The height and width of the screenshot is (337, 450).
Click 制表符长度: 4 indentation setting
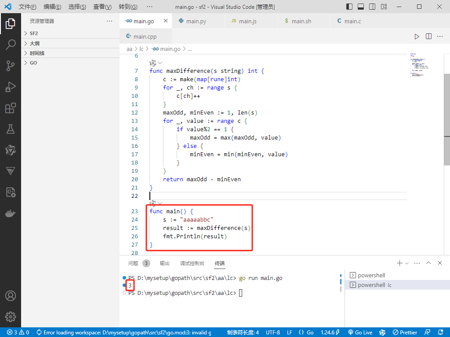tap(243, 333)
